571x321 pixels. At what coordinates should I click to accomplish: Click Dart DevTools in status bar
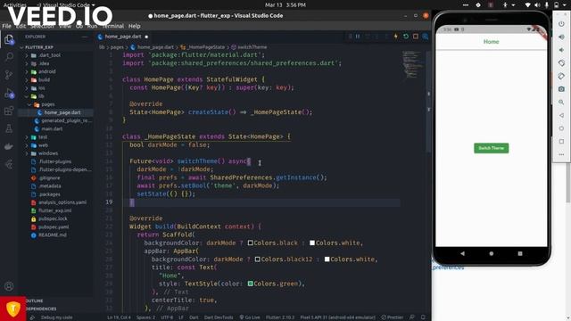[x=219, y=317]
